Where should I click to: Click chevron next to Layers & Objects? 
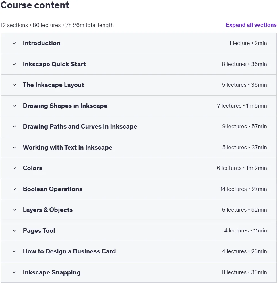click(14, 210)
